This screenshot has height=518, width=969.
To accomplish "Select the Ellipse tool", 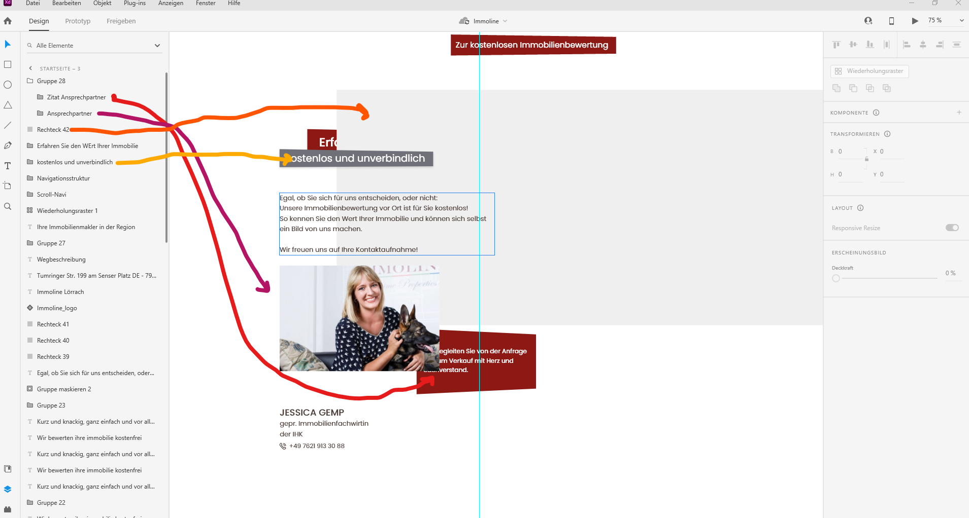I will [x=8, y=85].
